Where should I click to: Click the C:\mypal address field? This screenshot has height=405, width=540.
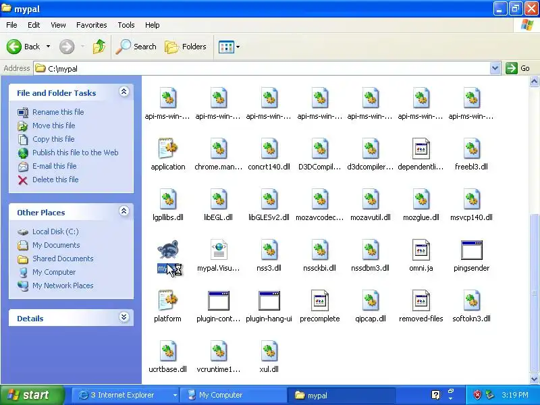(262, 68)
